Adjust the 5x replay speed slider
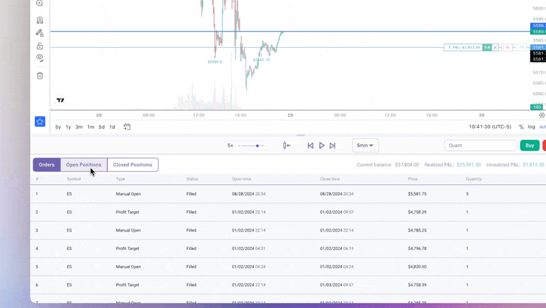 click(251, 145)
